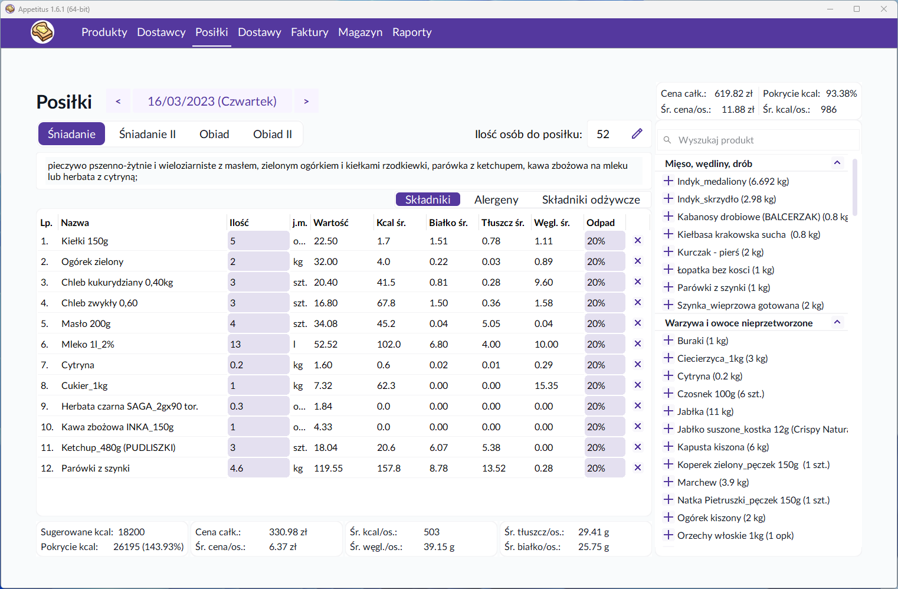Add Jabłka to meal via plus icon

[668, 411]
